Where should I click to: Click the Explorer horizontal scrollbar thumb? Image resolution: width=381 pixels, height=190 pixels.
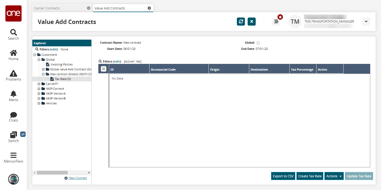point(52,172)
